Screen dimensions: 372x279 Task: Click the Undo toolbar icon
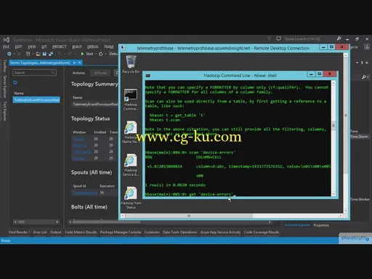tap(60, 54)
